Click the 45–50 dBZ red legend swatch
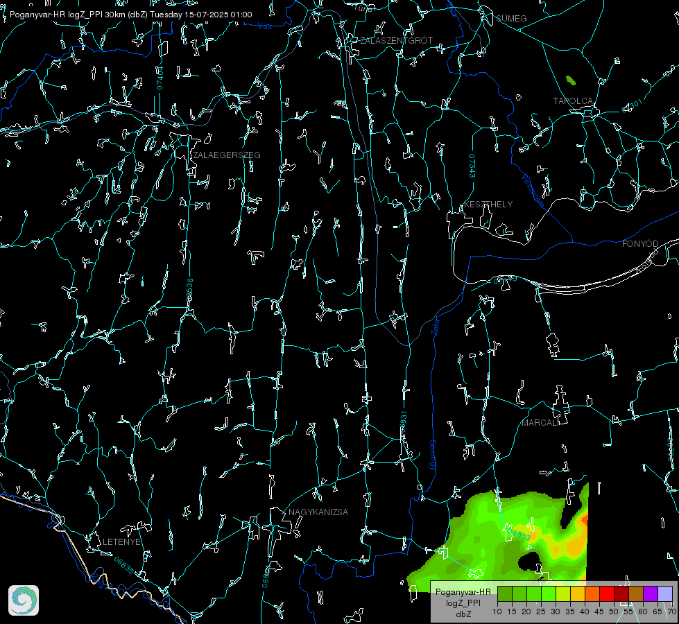This screenshot has width=679, height=624. (607, 593)
